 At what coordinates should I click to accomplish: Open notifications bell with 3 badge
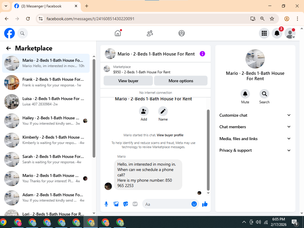point(277,33)
